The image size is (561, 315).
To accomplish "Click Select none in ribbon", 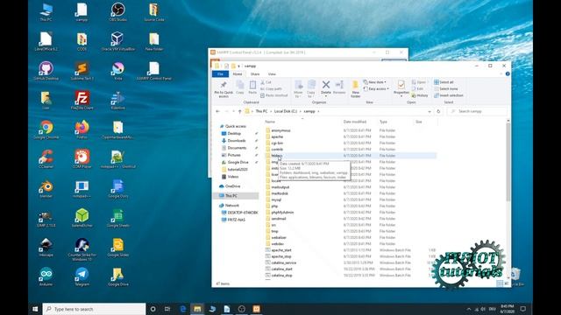I will pos(446,88).
